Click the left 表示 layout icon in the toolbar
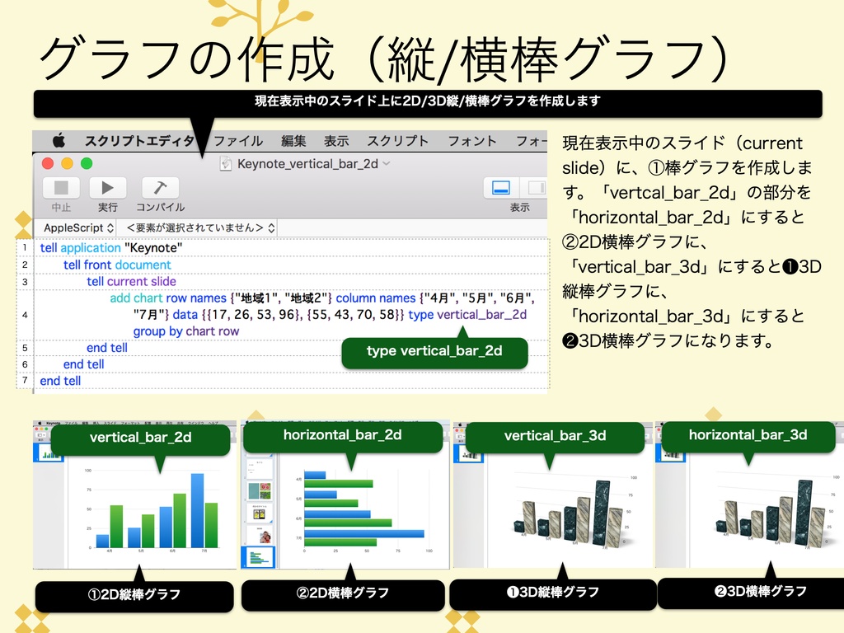 coord(500,189)
